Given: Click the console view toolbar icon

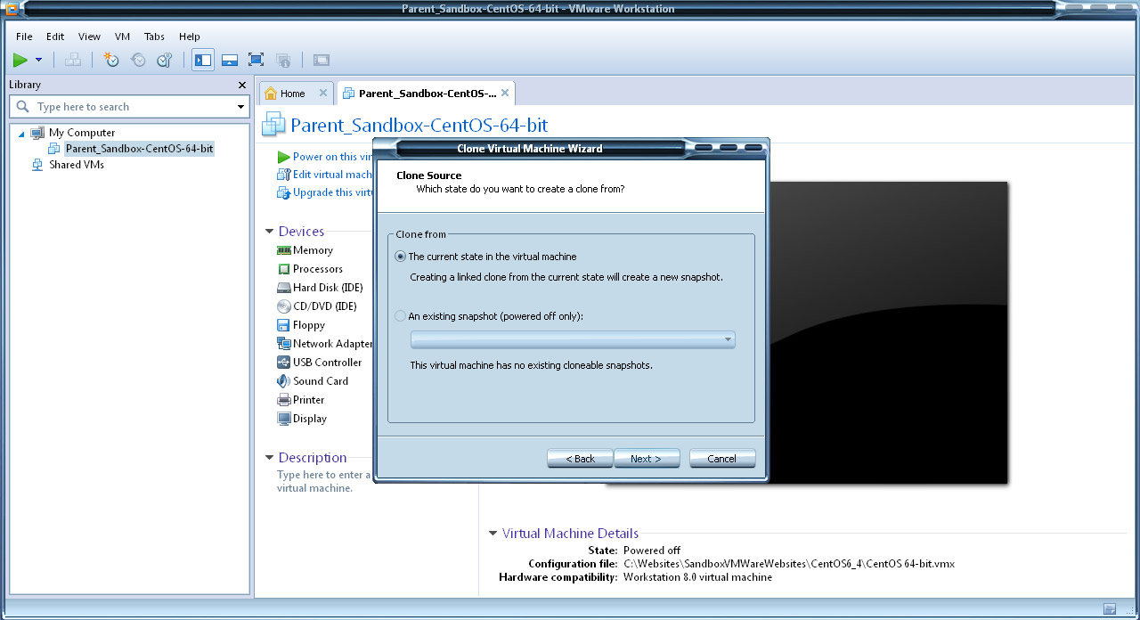Looking at the screenshot, I should click(x=322, y=61).
